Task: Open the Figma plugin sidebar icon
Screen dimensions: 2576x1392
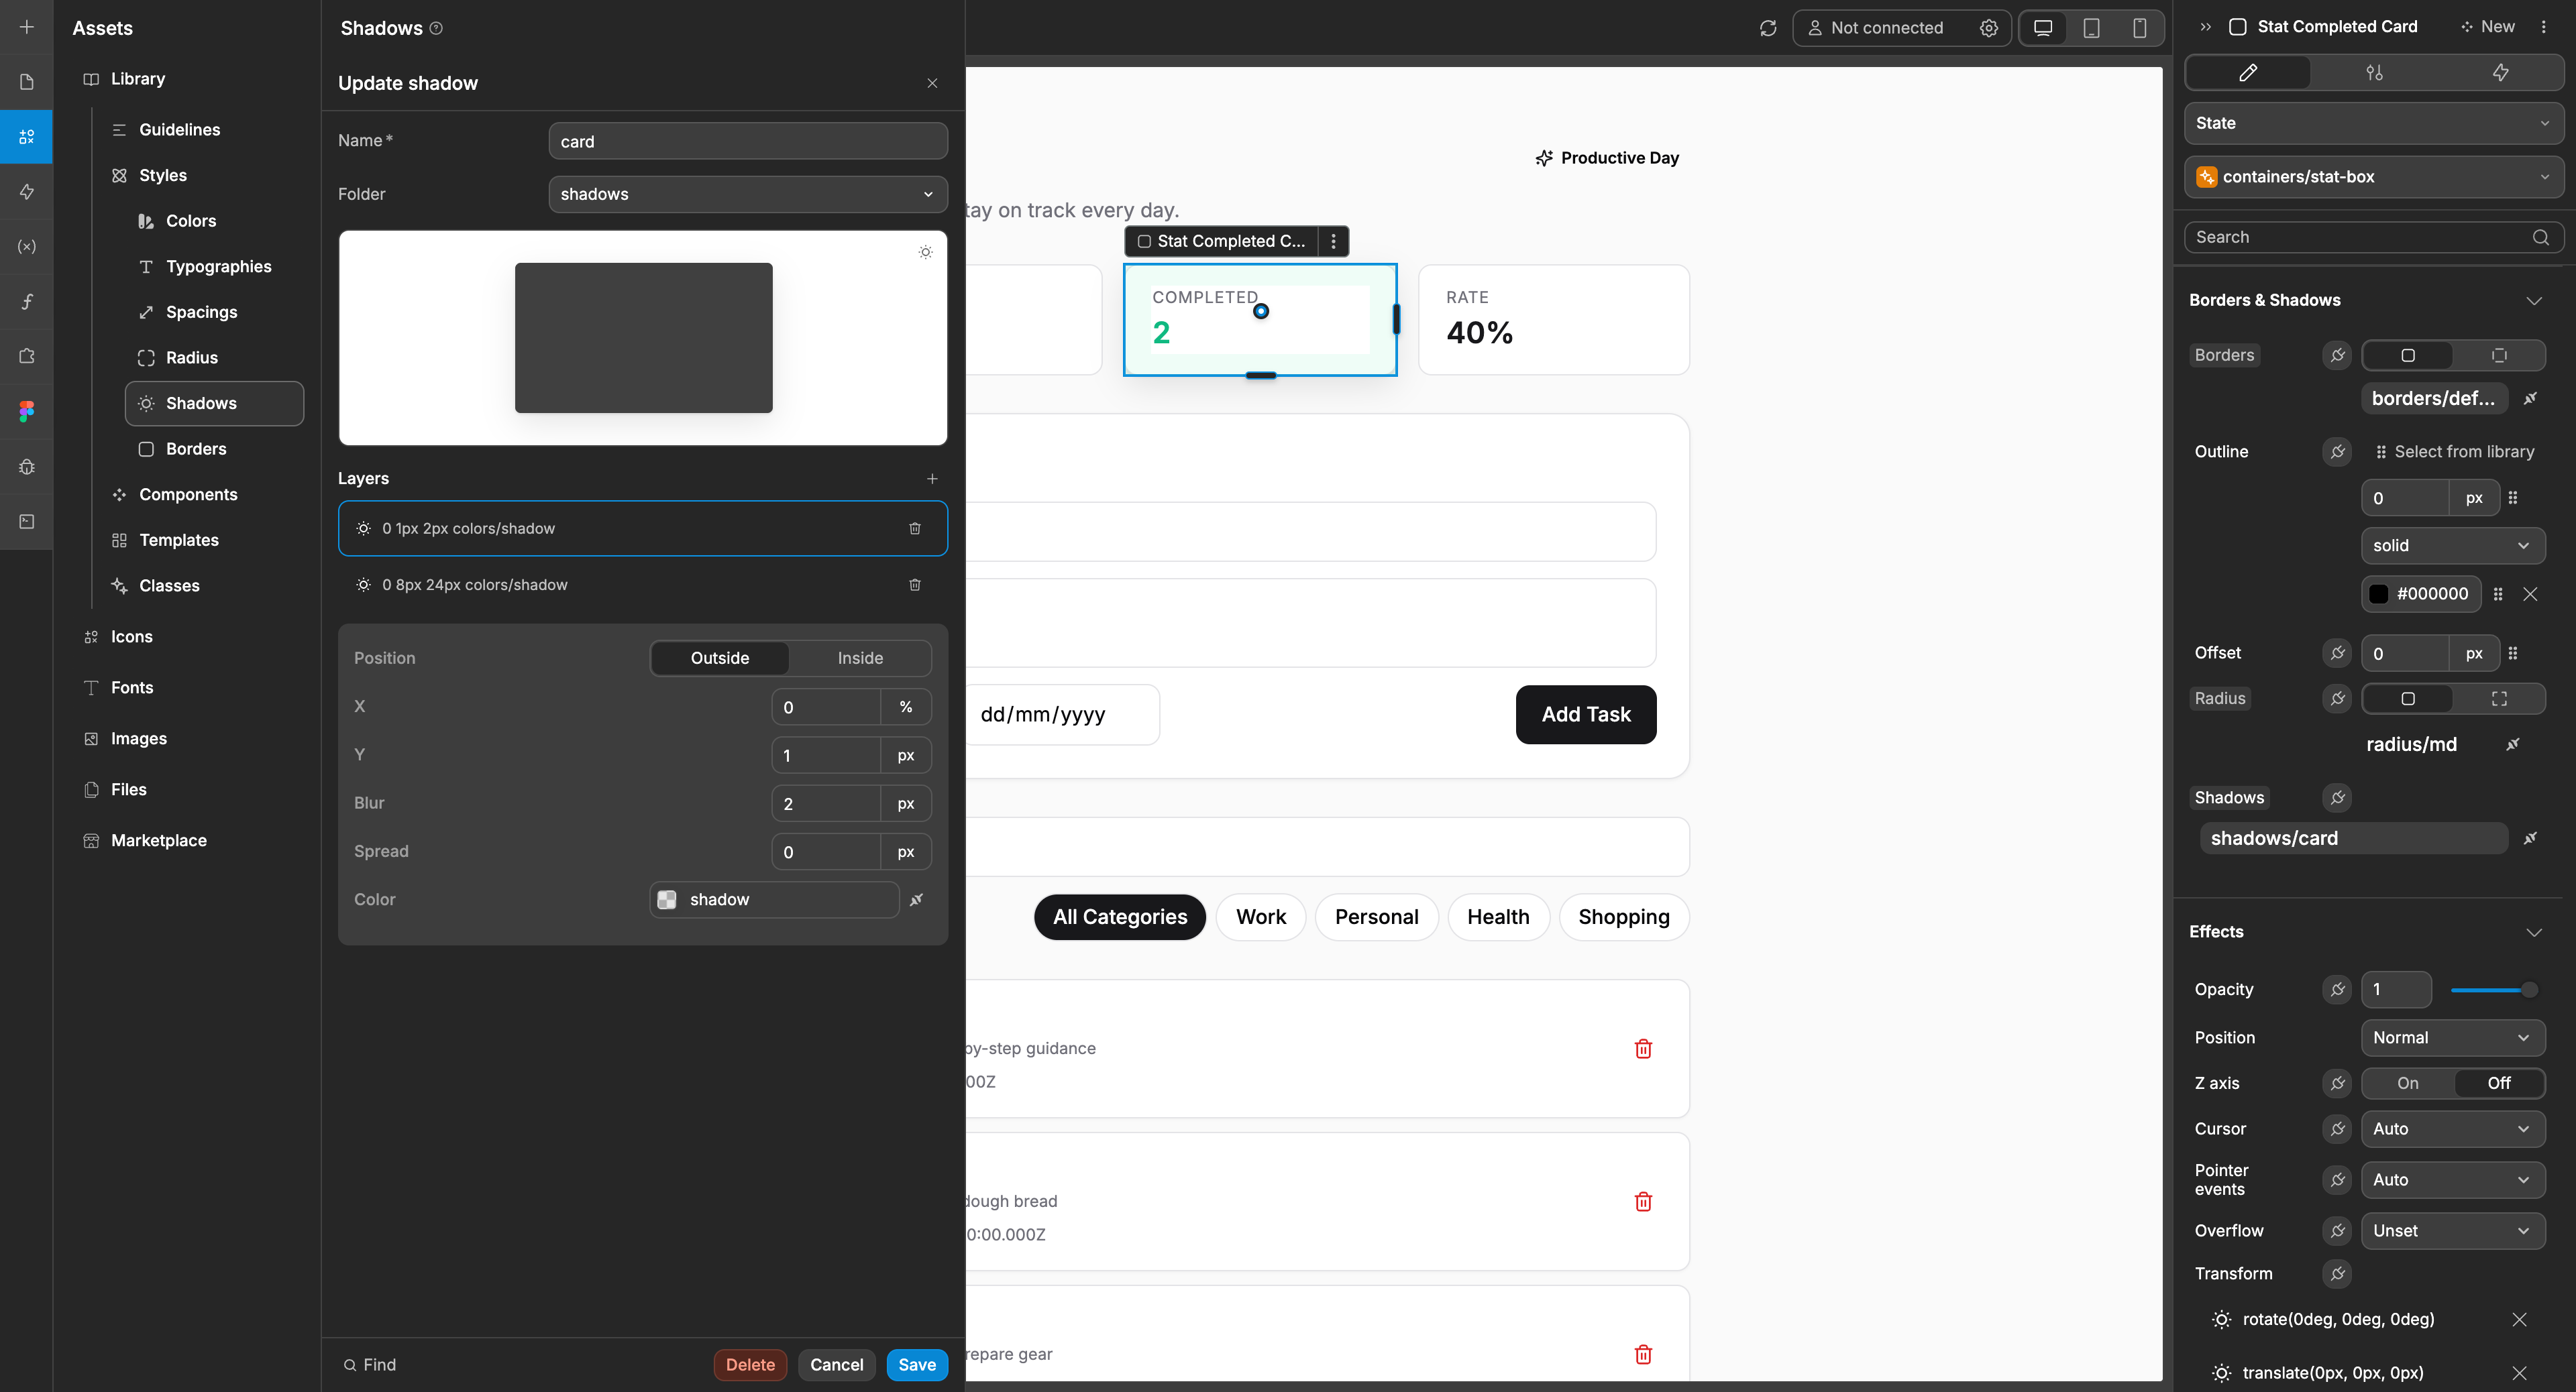Action: [27, 411]
